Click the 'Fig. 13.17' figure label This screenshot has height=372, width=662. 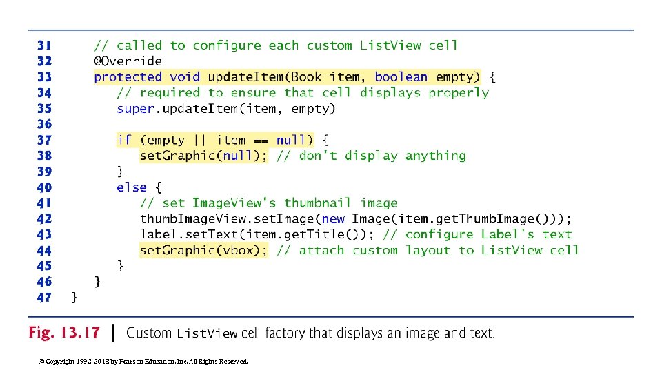64,333
